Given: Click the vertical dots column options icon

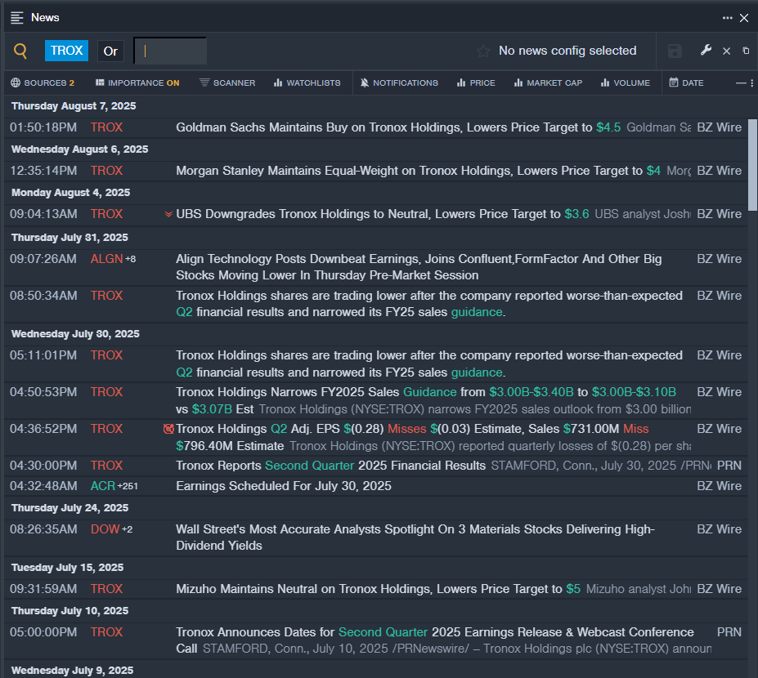Looking at the screenshot, I should click(751, 83).
